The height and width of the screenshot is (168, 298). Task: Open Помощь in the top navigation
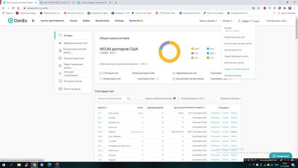(x=119, y=21)
